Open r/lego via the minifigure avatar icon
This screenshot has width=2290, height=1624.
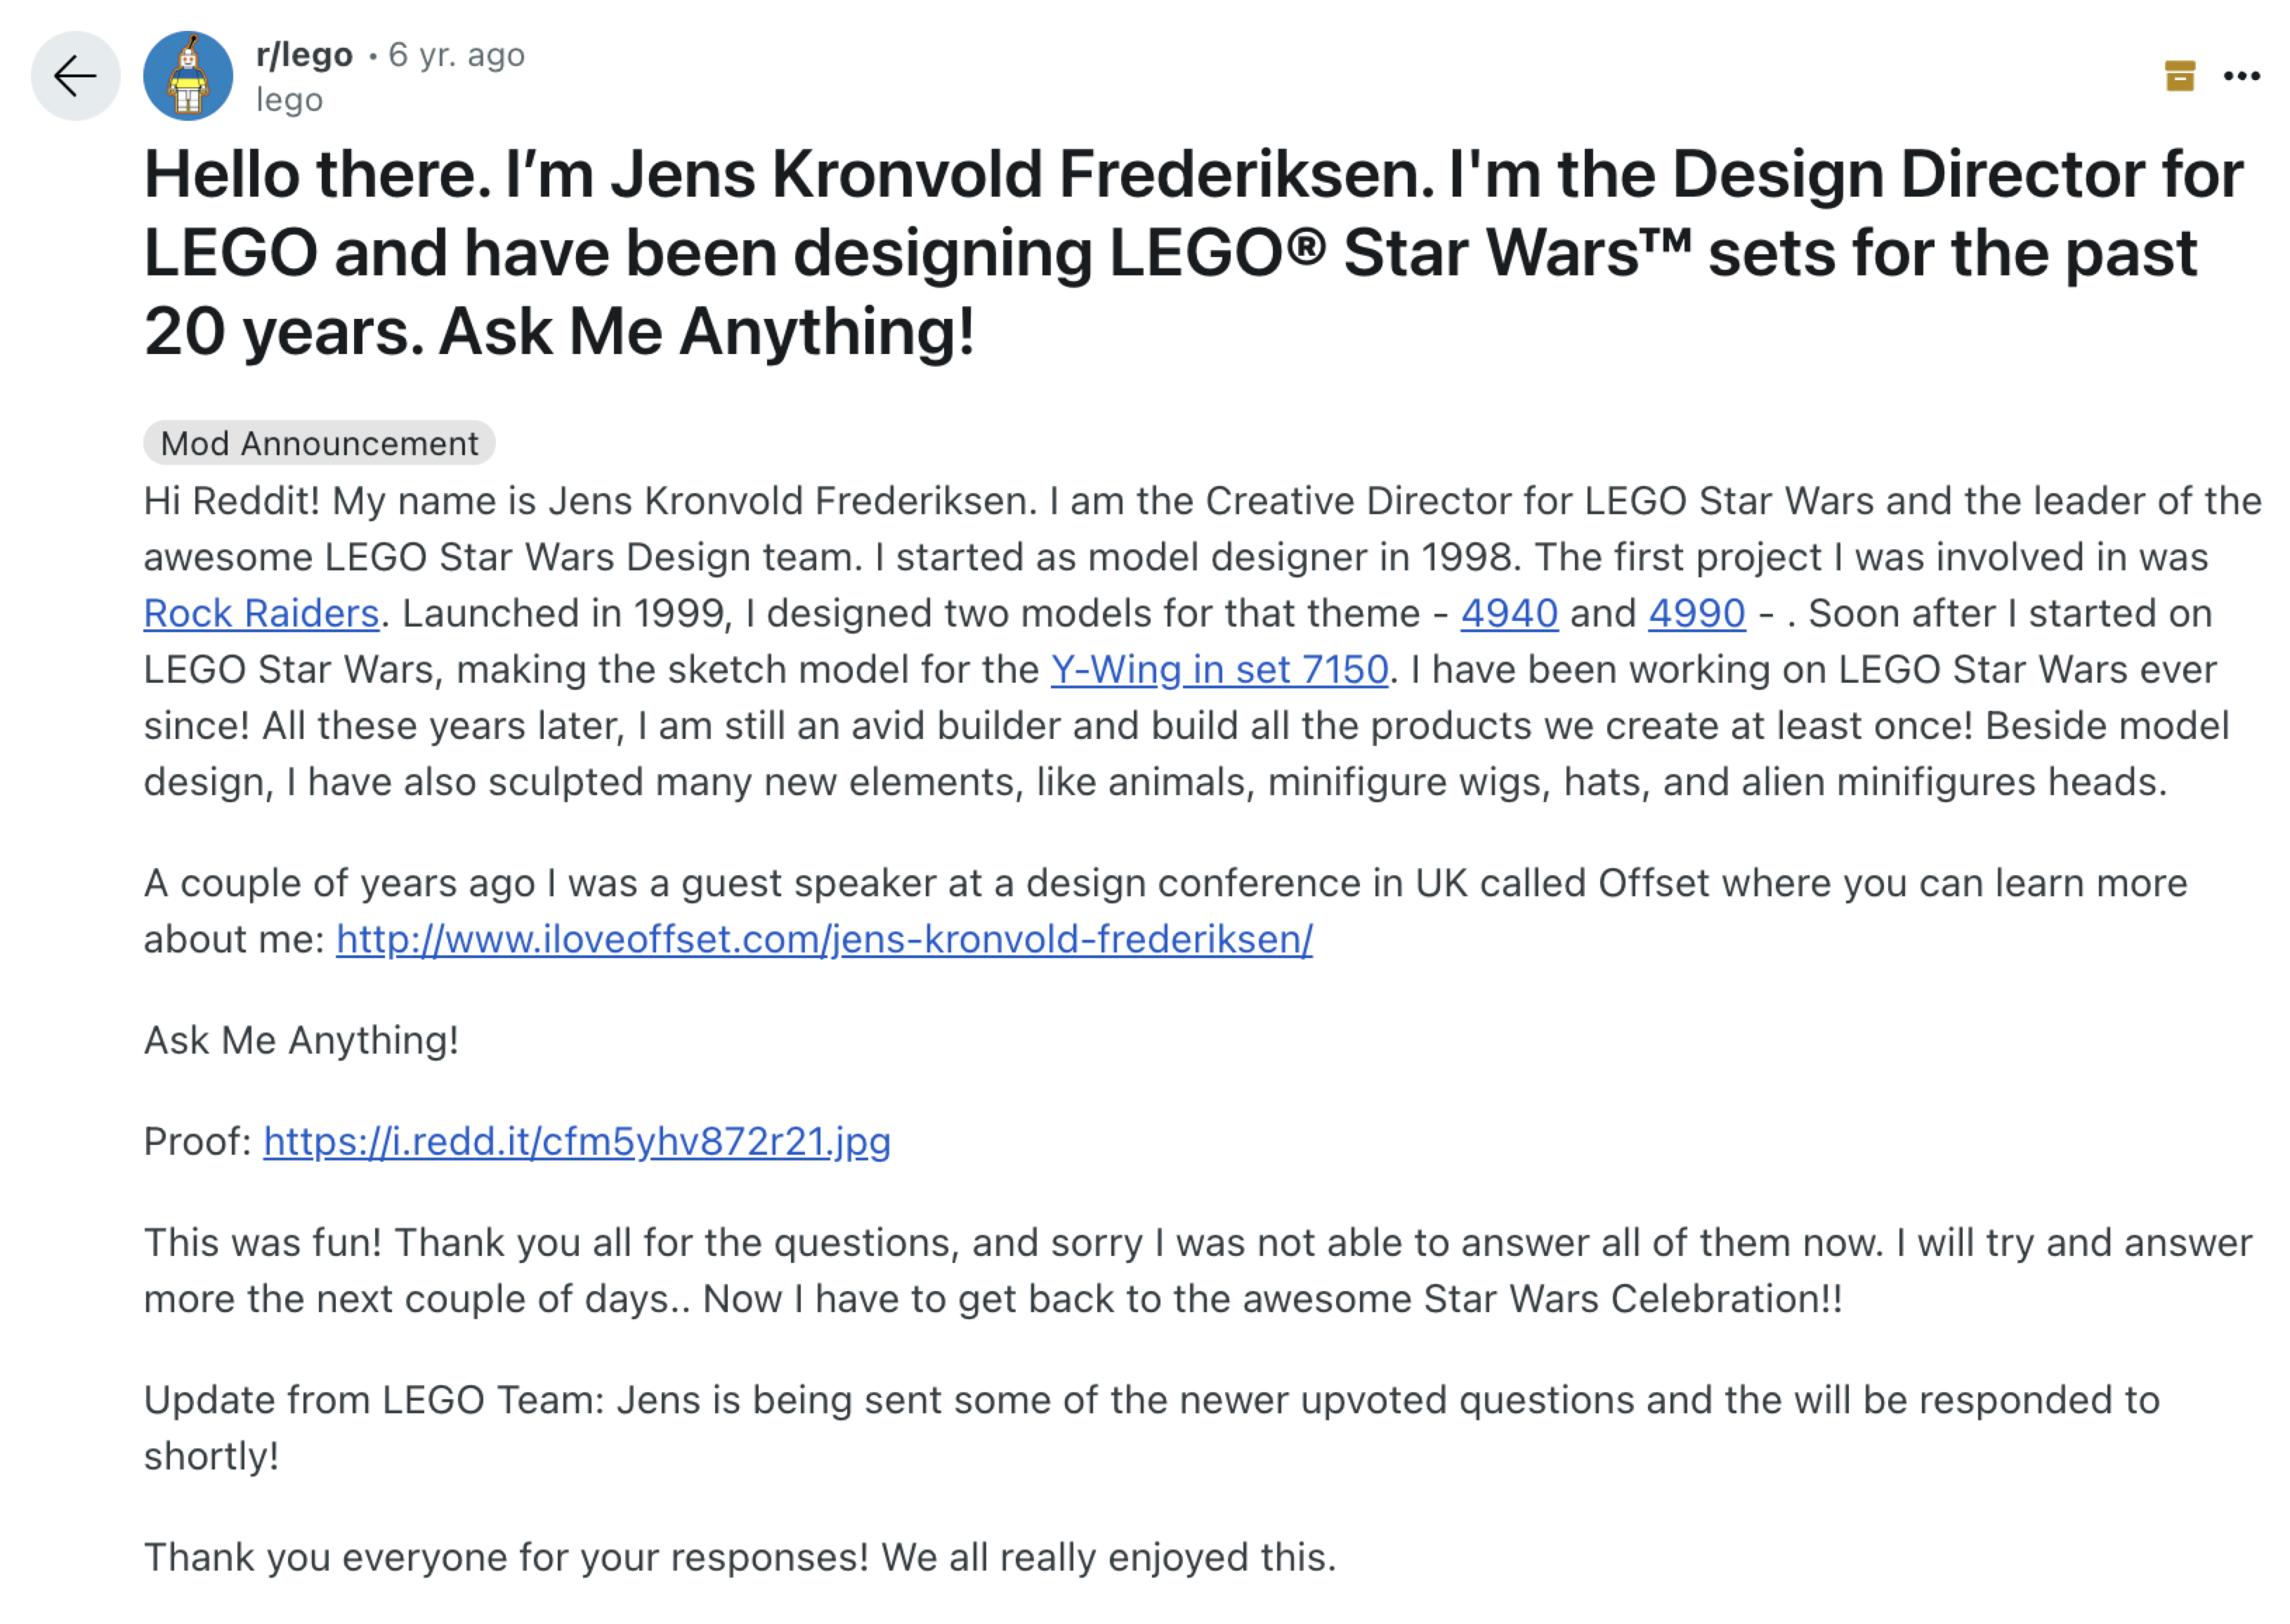pos(188,75)
